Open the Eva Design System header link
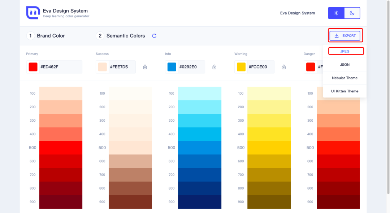 click(298, 13)
